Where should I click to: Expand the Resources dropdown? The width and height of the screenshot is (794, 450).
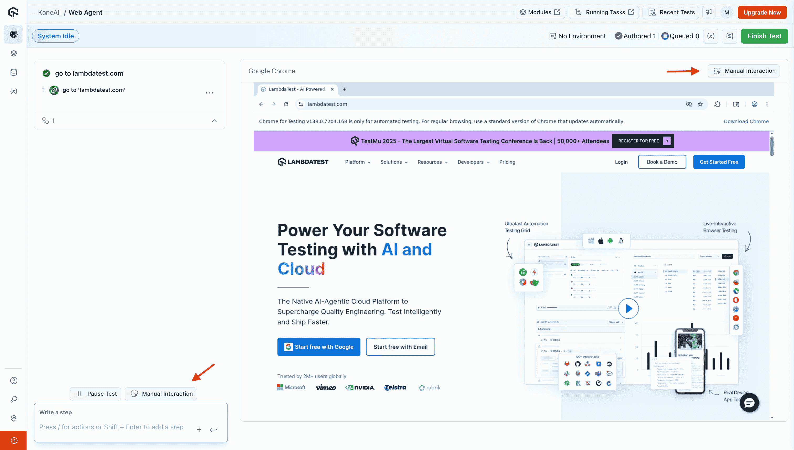coord(432,162)
